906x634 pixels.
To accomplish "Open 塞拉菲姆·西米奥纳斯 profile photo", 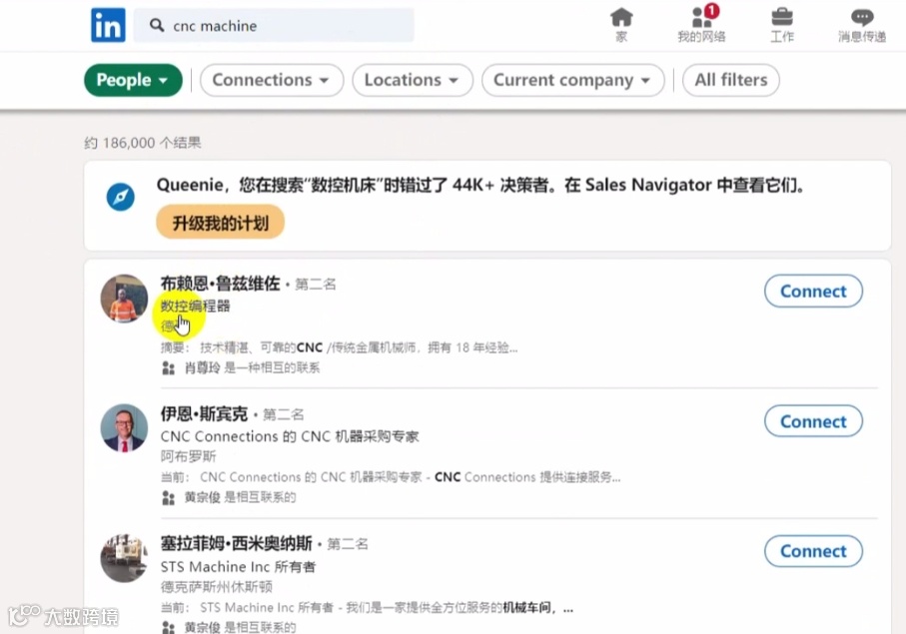I will tap(124, 558).
